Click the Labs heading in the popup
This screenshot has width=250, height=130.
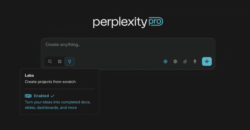[29, 75]
